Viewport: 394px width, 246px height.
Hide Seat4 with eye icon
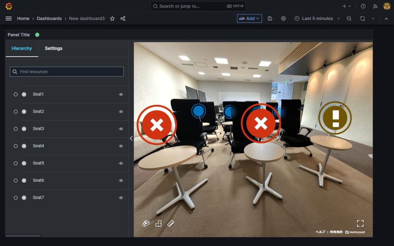[121, 146]
